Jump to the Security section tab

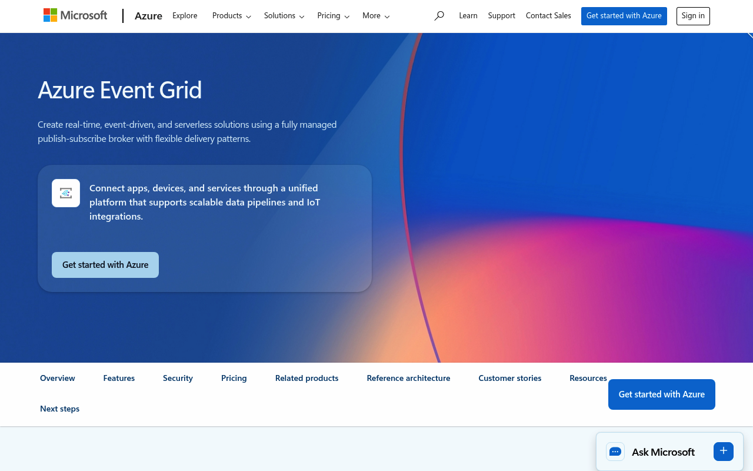click(178, 378)
